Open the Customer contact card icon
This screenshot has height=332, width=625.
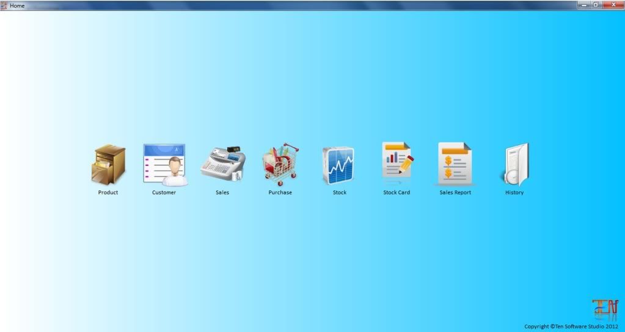point(165,165)
